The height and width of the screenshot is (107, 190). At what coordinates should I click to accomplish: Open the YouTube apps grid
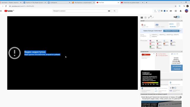176,11
